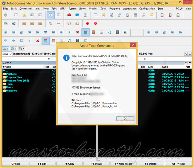
Task: Click the left-pointing blue triangle icon
Action: [30, 41]
